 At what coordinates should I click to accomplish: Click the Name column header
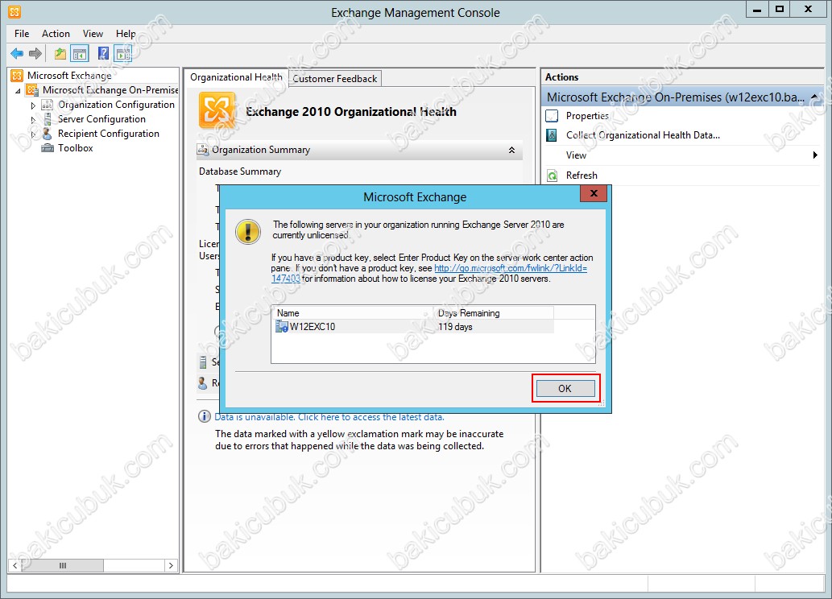pos(352,313)
